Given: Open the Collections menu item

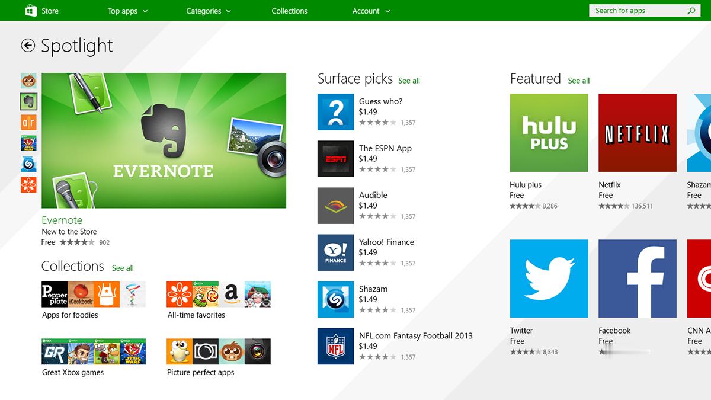Looking at the screenshot, I should [289, 11].
